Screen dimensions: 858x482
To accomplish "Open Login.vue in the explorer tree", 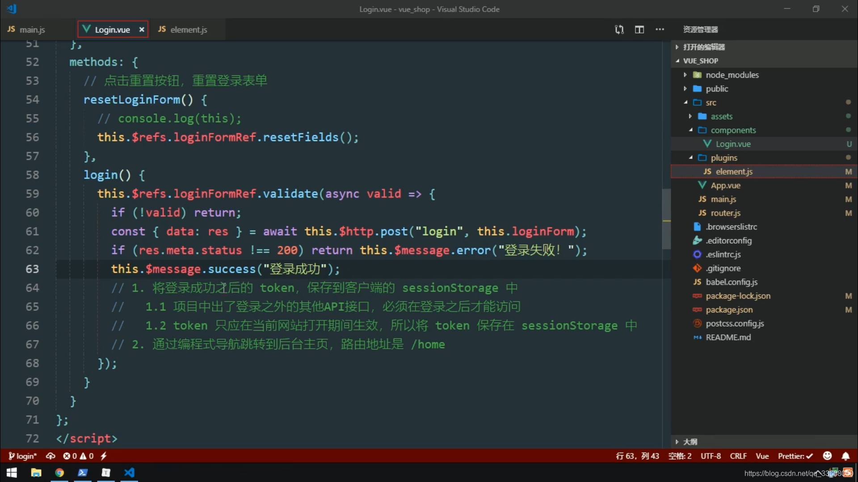I will 764,144.
